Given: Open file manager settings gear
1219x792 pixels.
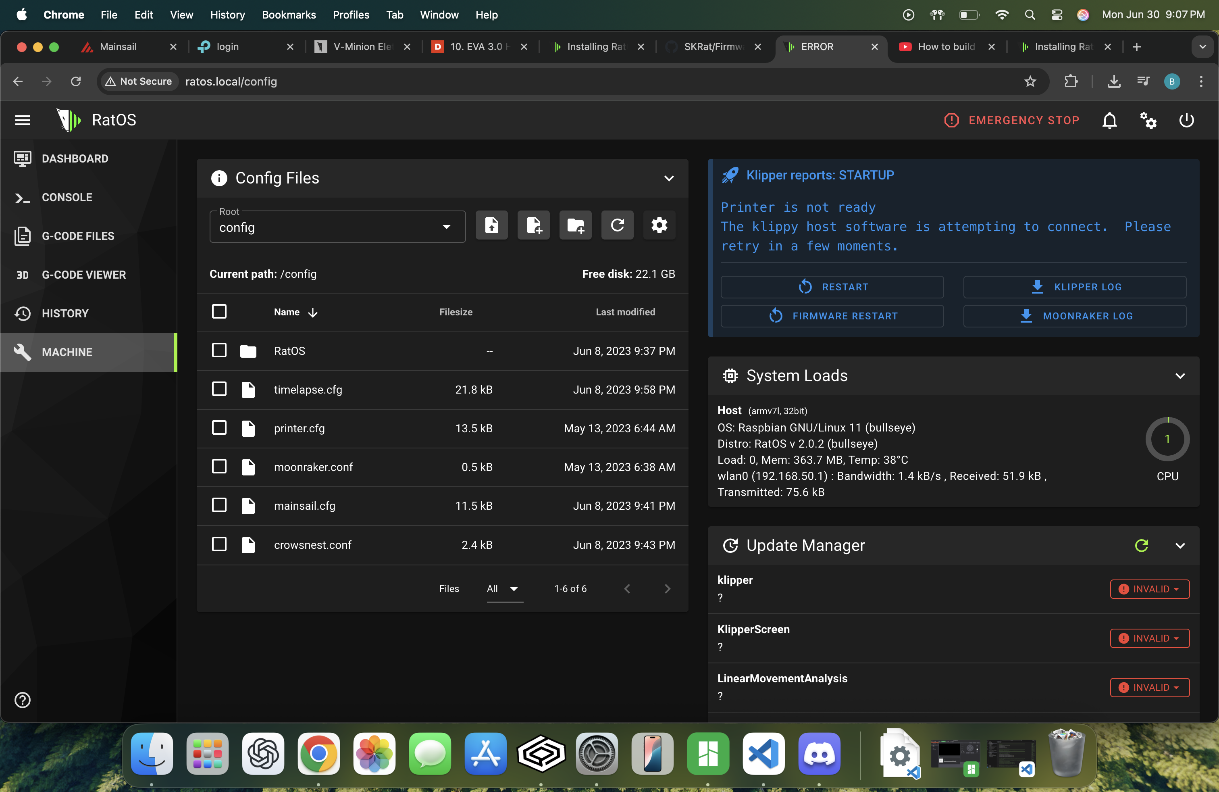Looking at the screenshot, I should (659, 225).
